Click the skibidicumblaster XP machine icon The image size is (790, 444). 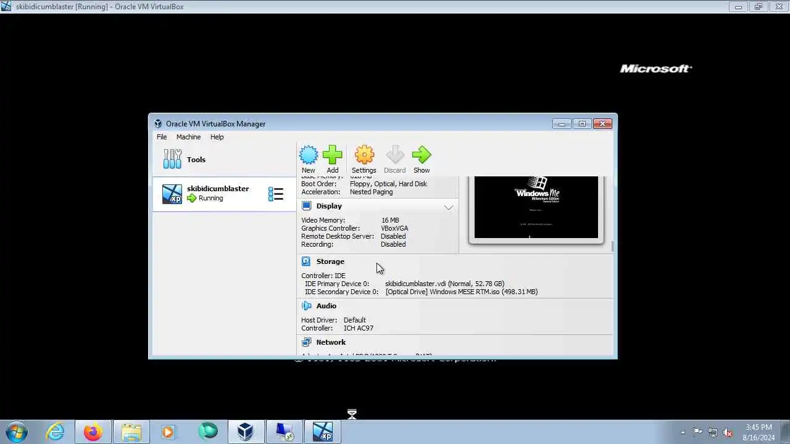pos(172,194)
